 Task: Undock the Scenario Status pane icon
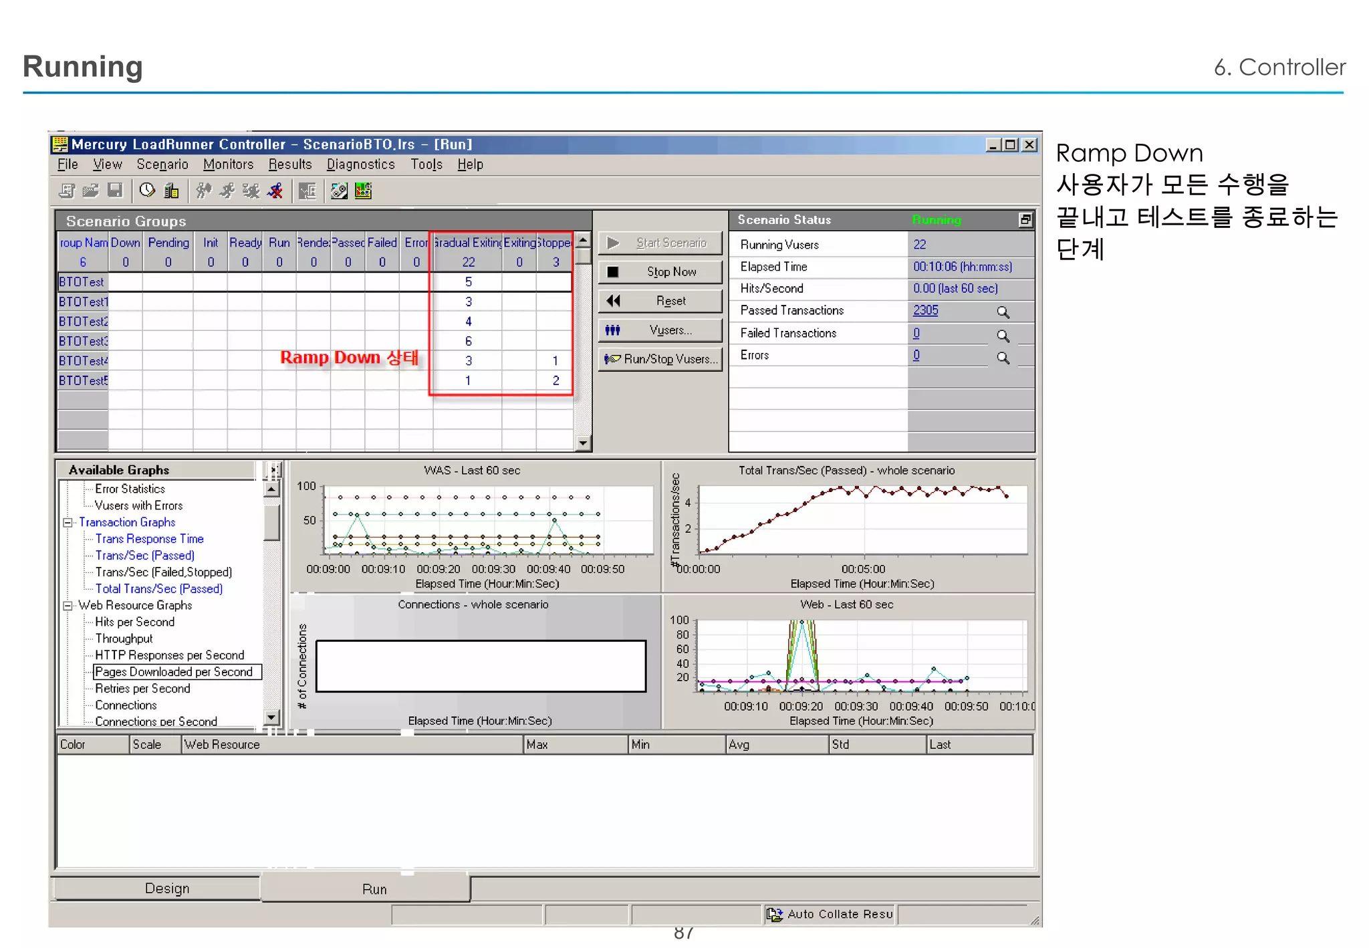point(1025,220)
